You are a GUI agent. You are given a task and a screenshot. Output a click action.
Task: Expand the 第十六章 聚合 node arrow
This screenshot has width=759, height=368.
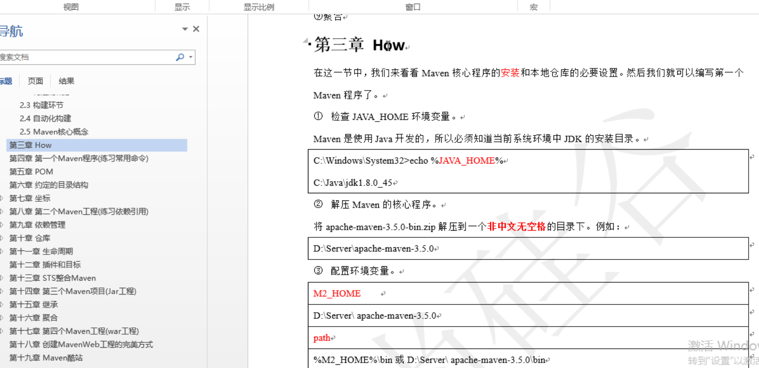click(x=2, y=318)
